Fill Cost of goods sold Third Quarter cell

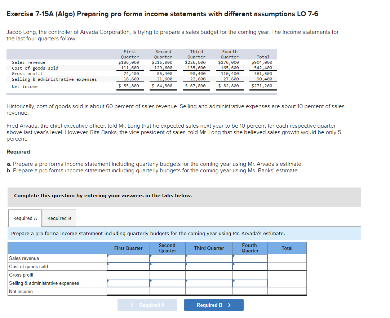coord(209,266)
